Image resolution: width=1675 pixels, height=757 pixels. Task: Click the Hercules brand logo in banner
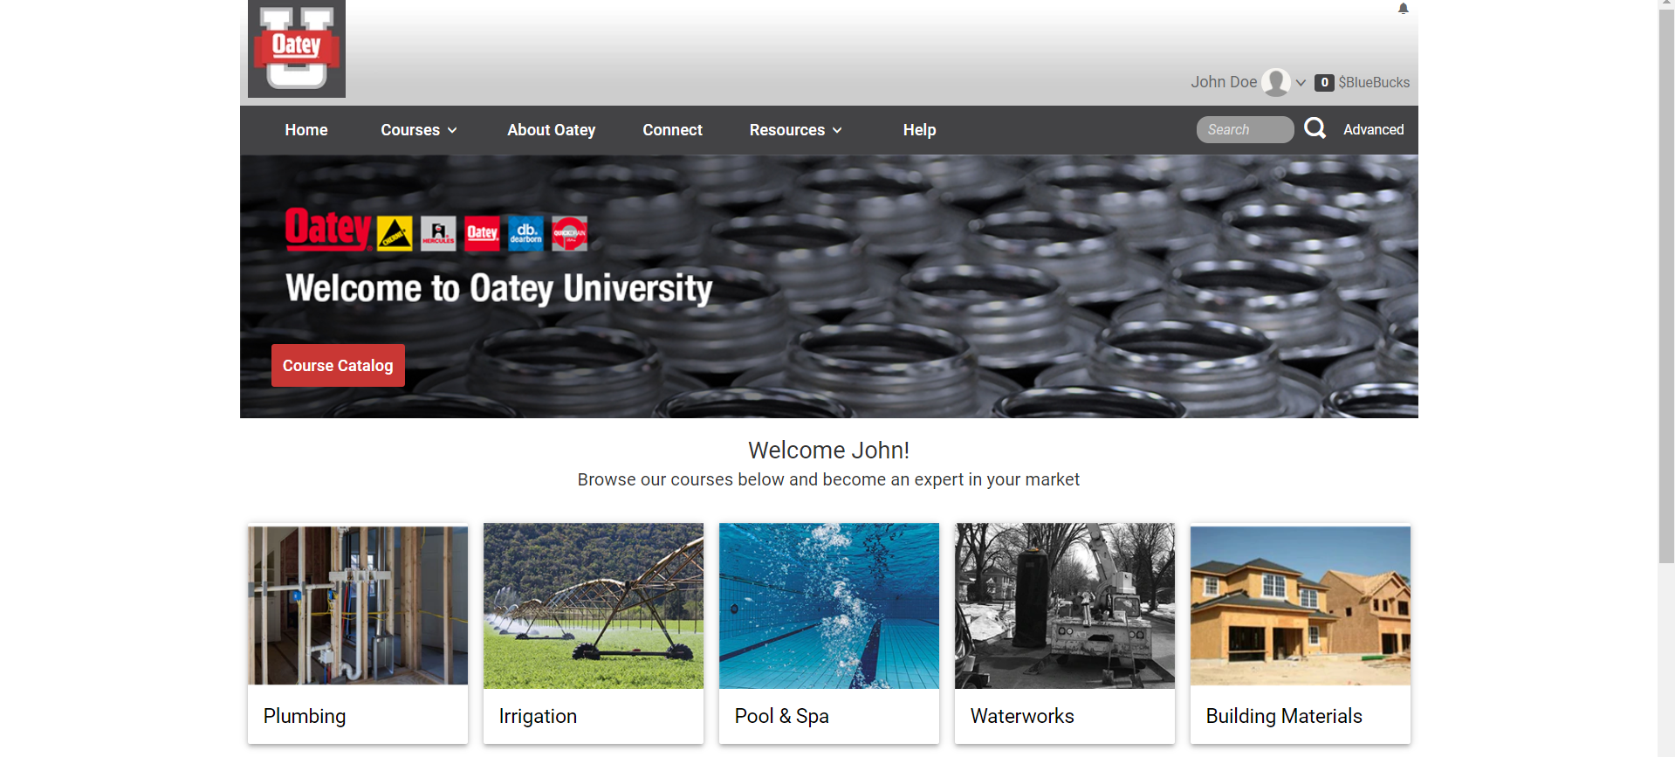point(438,234)
